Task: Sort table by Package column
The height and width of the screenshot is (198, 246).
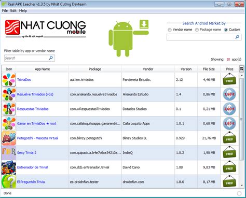Action: pos(95,69)
